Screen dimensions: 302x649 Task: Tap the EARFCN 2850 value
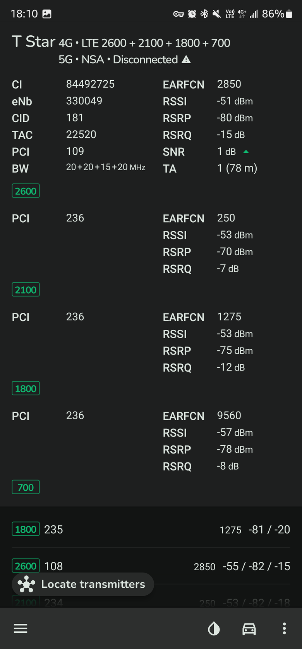pos(229,84)
